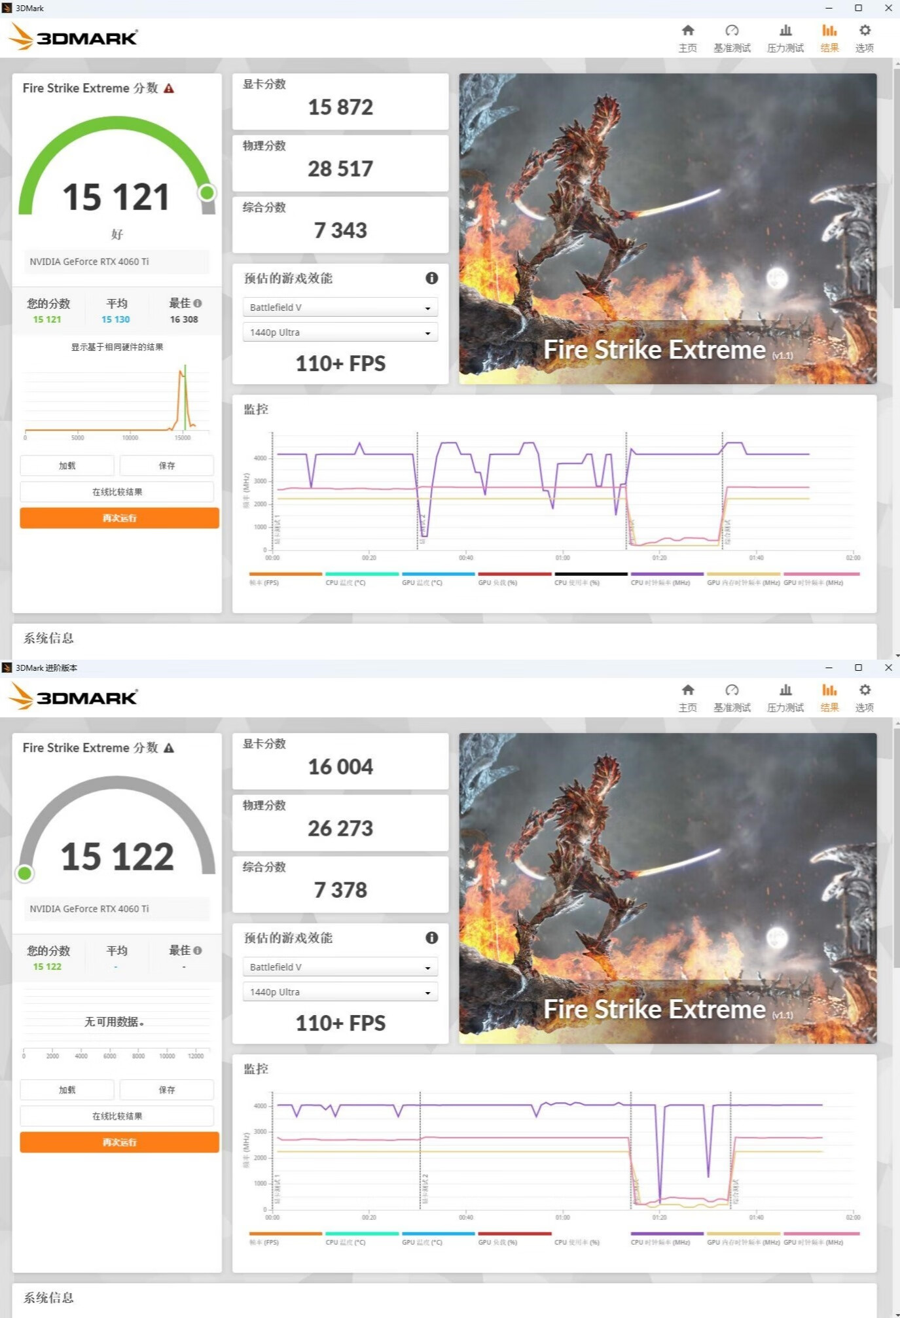This screenshot has height=1318, width=900.
Task: Click the 3DMARK logo in bottom window
Action: [73, 696]
